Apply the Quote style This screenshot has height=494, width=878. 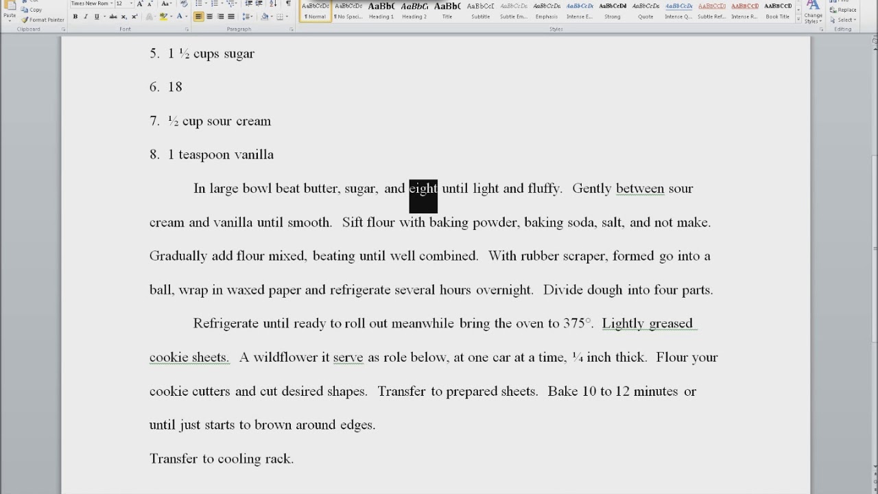(x=645, y=10)
